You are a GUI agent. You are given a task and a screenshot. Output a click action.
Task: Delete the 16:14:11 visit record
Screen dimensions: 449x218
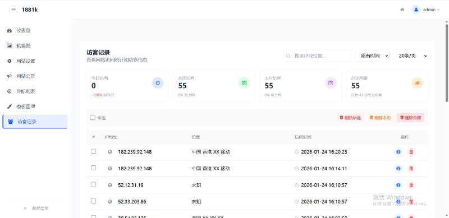[x=411, y=169]
